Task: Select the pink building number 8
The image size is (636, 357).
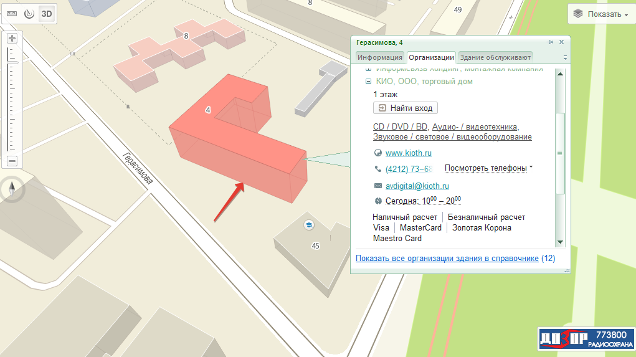Action: point(186,36)
